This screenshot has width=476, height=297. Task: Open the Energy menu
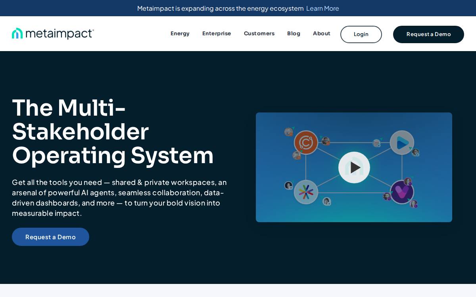click(180, 34)
